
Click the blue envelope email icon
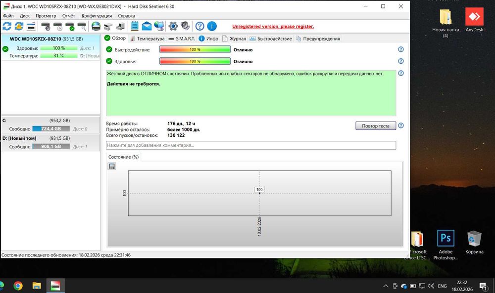point(147,27)
